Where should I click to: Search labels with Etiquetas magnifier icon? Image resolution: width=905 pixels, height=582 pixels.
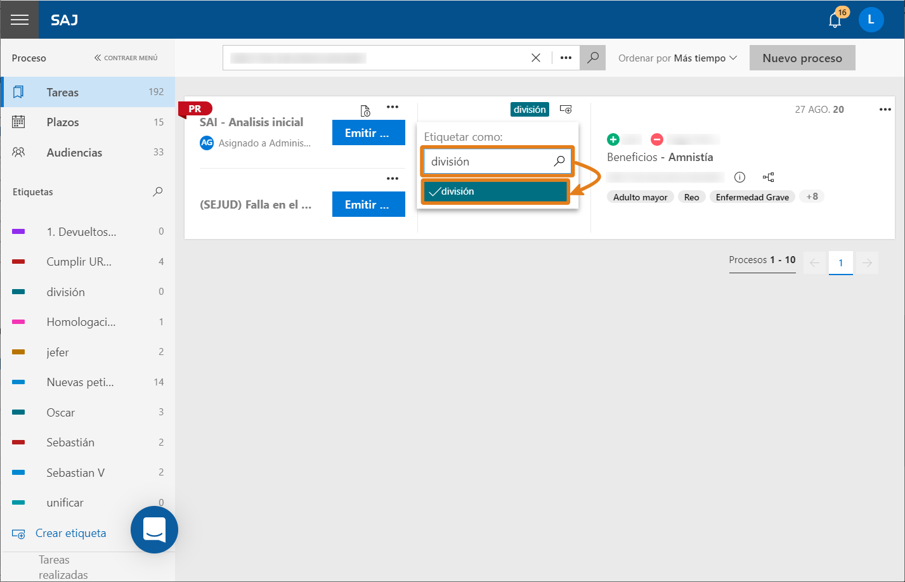[158, 191]
